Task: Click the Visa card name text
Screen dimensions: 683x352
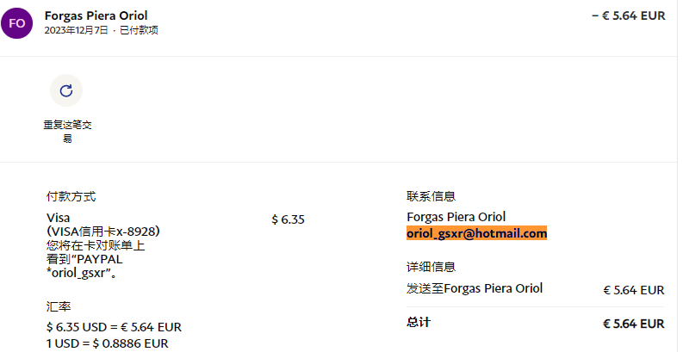Action: [58, 217]
